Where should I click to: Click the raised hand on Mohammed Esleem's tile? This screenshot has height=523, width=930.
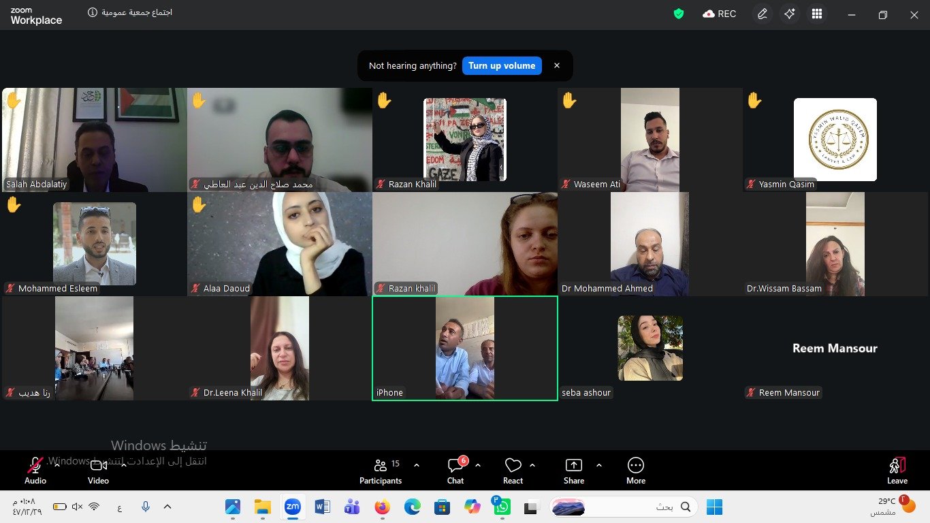(14, 204)
